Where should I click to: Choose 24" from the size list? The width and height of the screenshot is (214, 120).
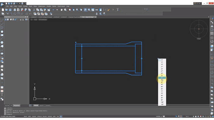162,69
